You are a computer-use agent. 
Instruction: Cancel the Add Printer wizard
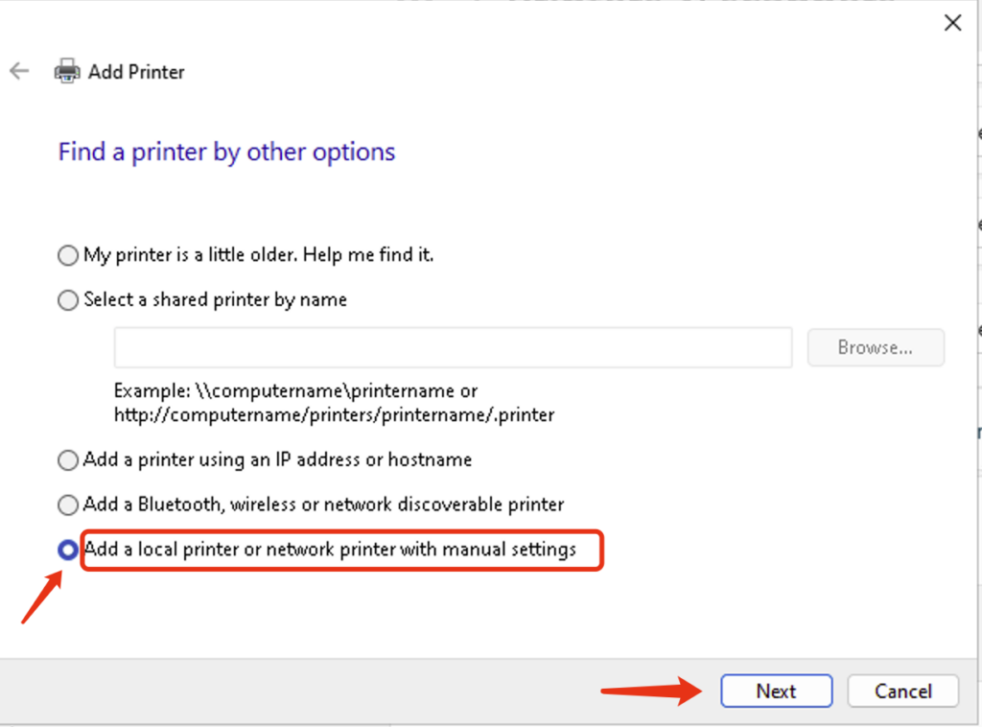click(x=902, y=691)
